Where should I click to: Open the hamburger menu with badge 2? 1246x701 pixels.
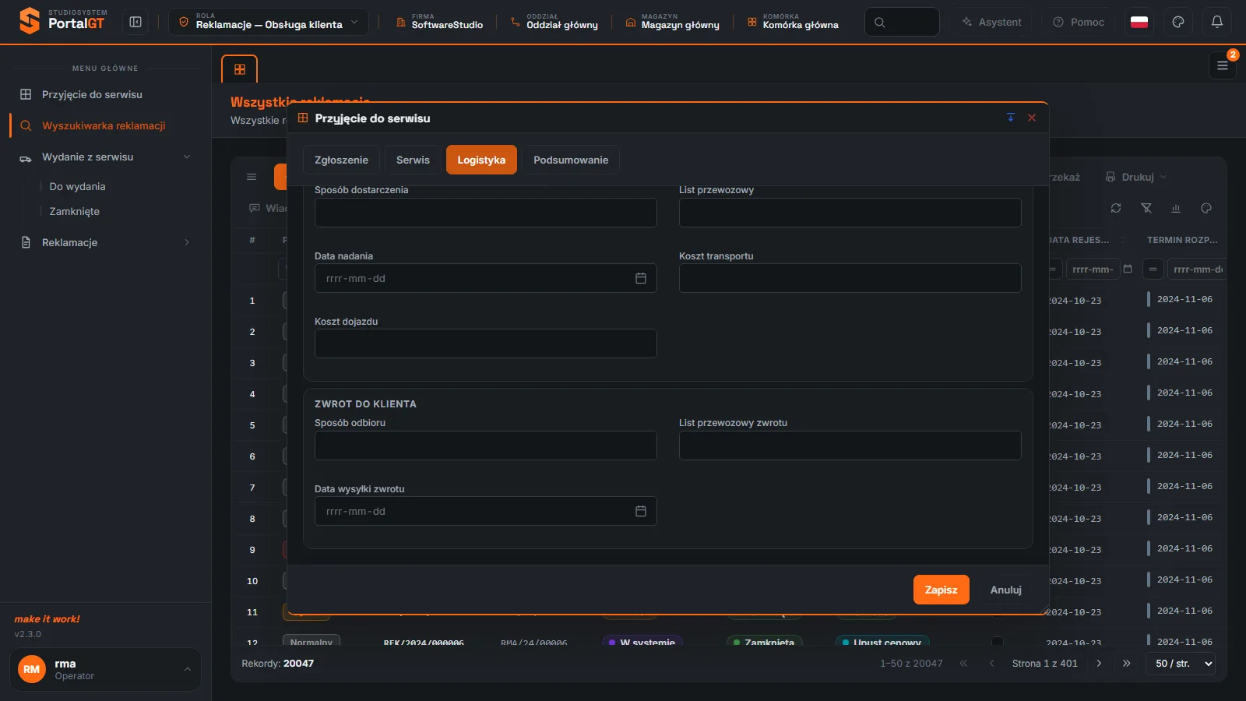click(1223, 65)
